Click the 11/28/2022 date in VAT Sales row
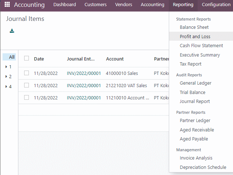The image size is (233, 175). [x=45, y=86]
